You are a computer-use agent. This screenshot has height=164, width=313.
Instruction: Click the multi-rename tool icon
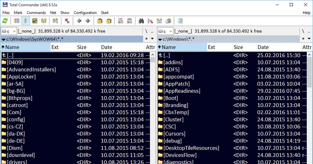[x=150, y=21]
